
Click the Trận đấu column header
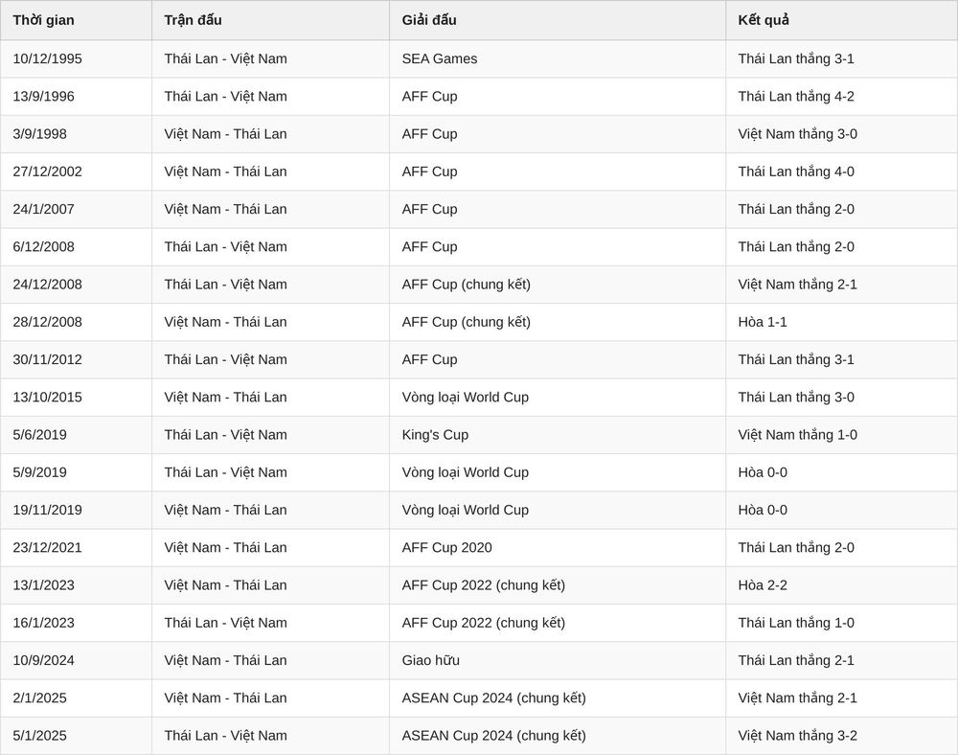tap(271, 20)
